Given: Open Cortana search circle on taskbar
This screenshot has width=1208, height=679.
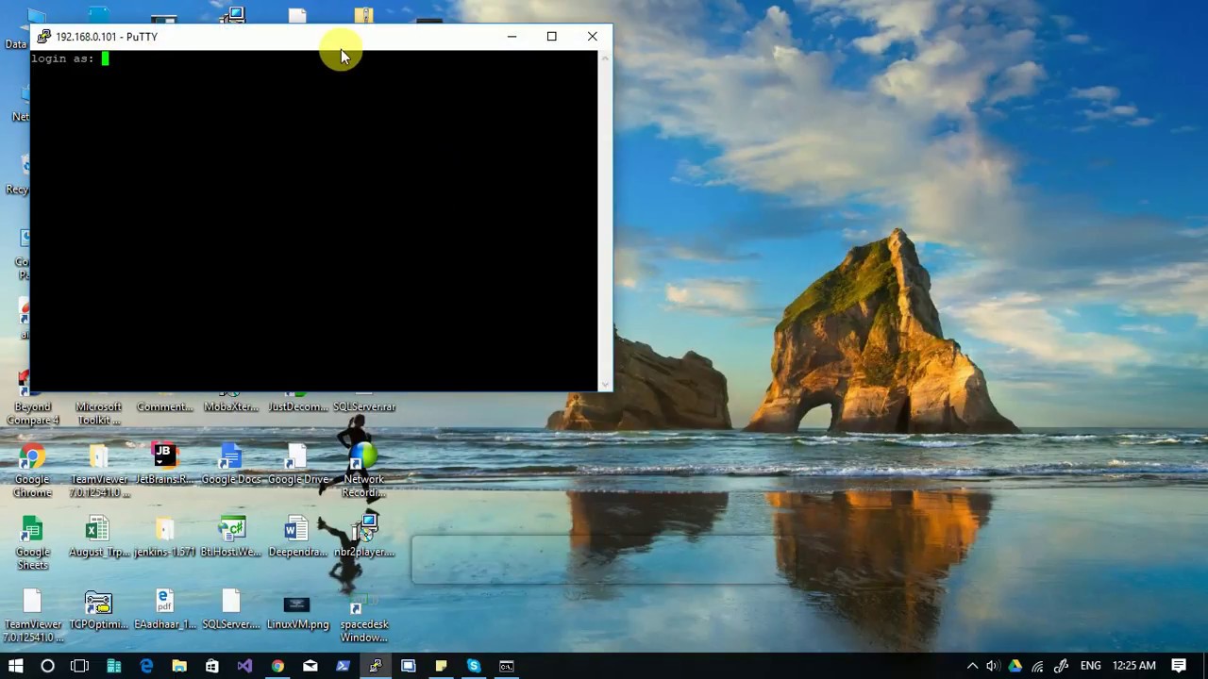Looking at the screenshot, I should pos(47,666).
